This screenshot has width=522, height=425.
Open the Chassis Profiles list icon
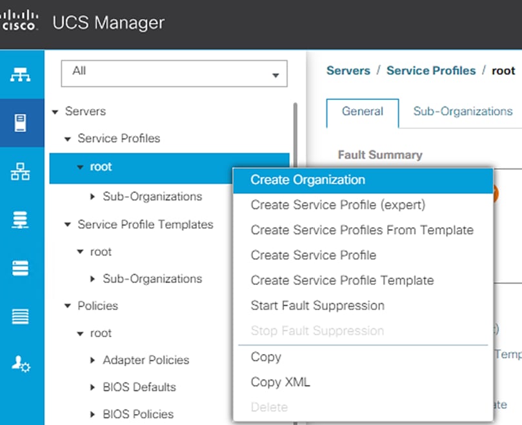coord(21,317)
